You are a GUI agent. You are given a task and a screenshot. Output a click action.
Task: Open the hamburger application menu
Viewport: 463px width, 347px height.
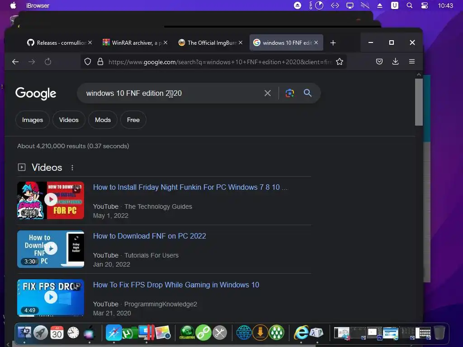[x=412, y=61]
